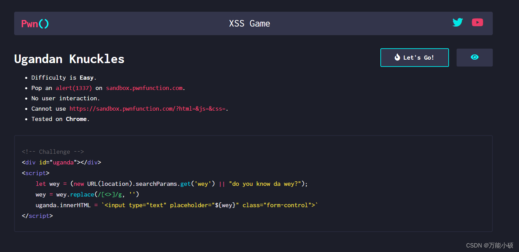
Task: Open the sandbox.pwnfunction.com link
Action: 144,88
